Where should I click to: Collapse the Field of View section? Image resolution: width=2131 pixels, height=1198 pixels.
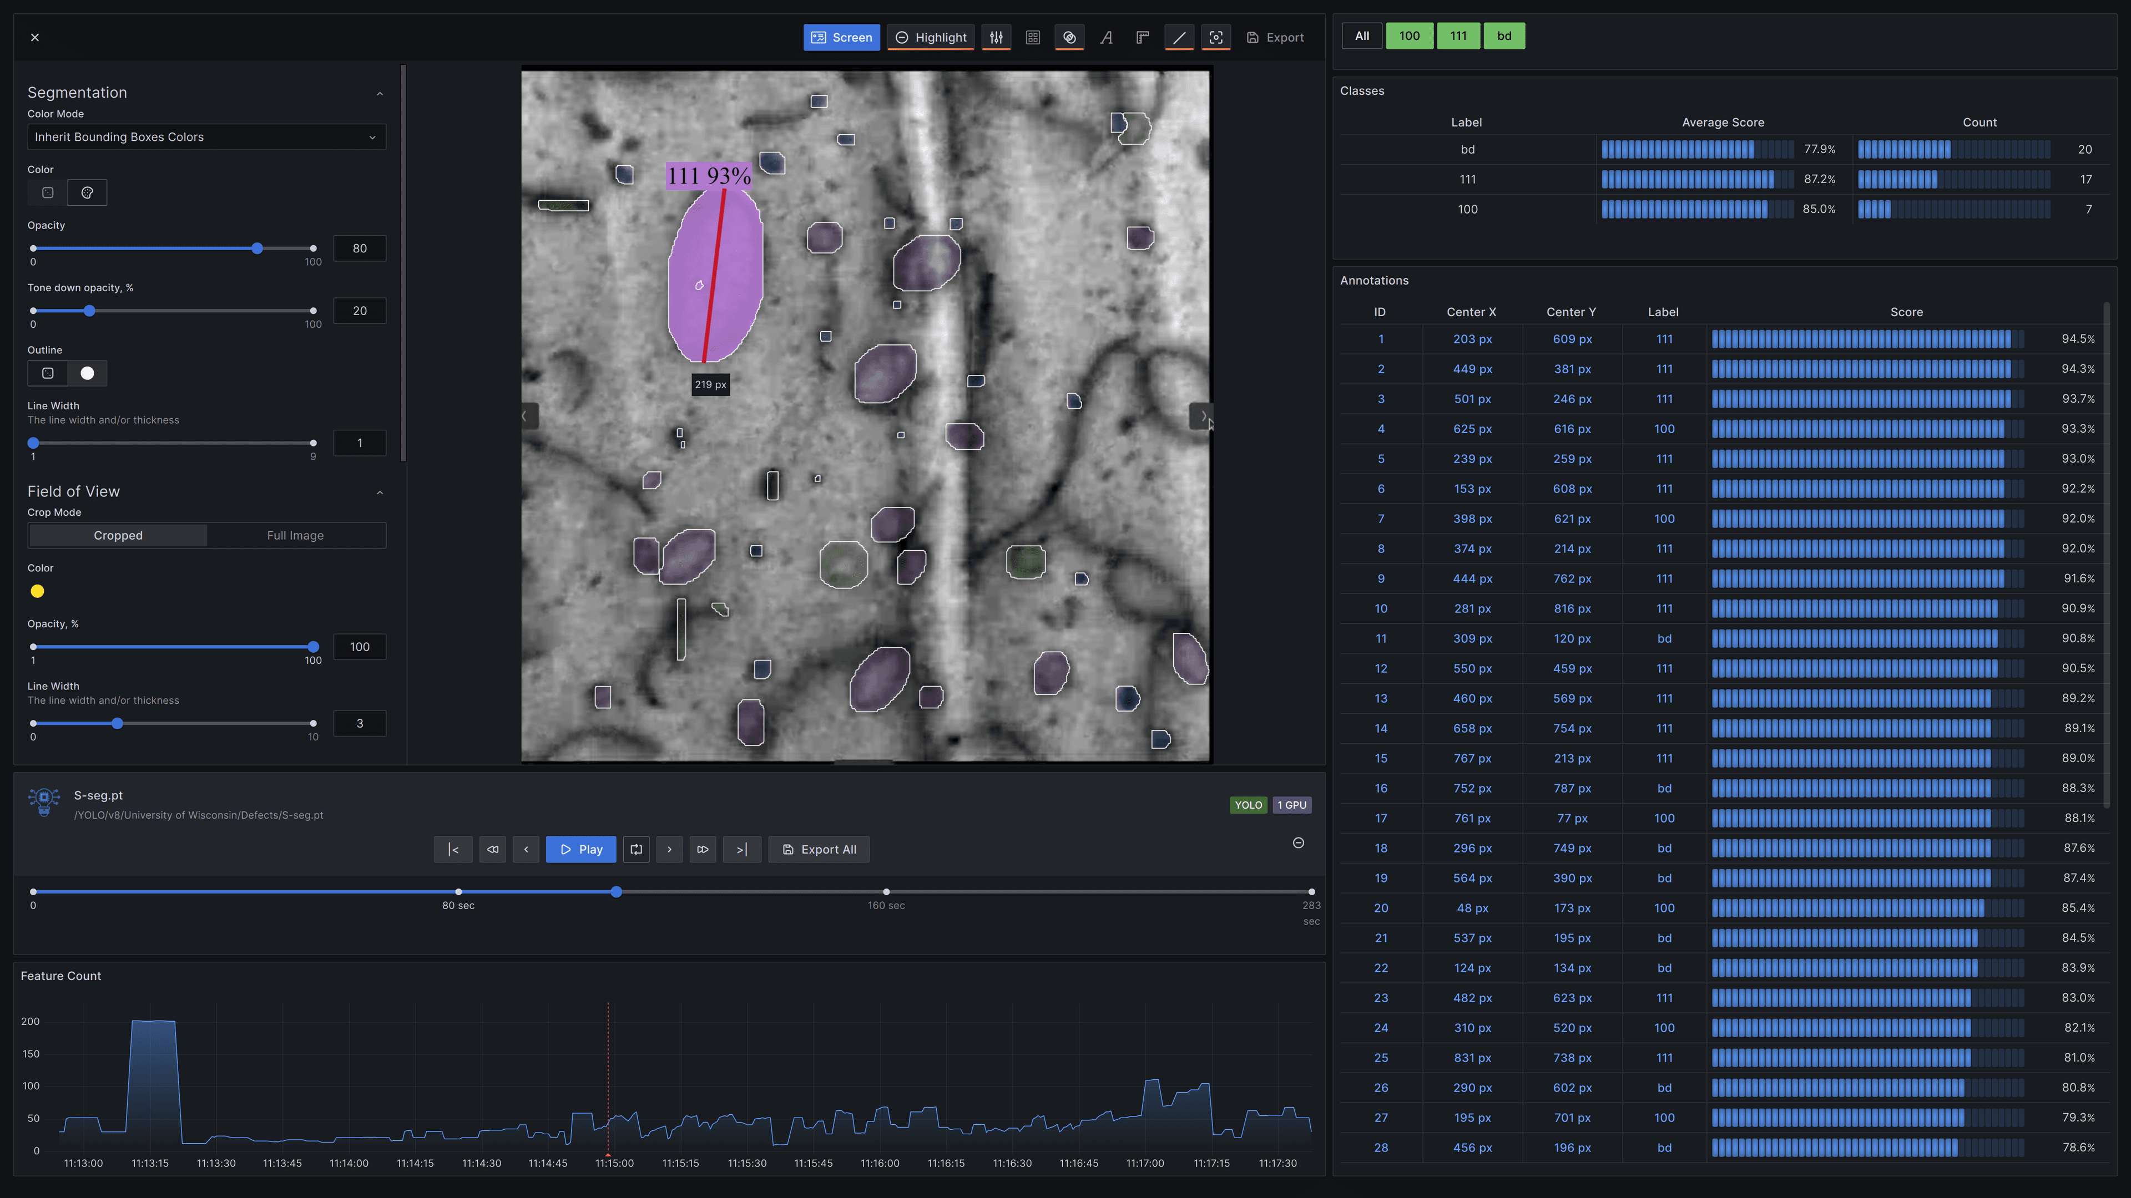point(380,491)
